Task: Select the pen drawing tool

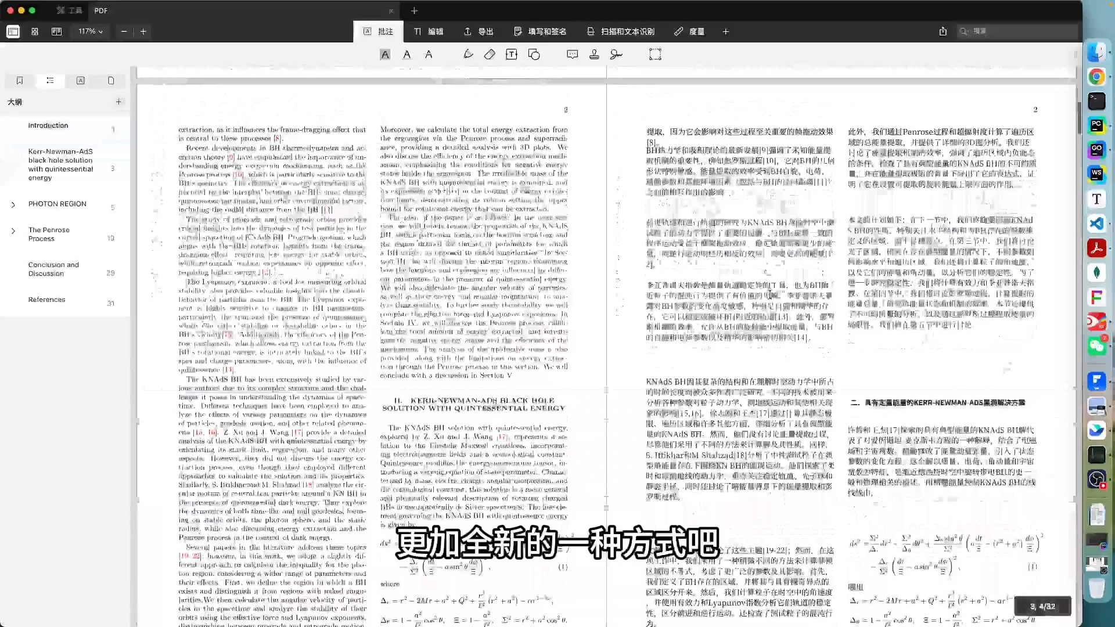Action: [468, 54]
